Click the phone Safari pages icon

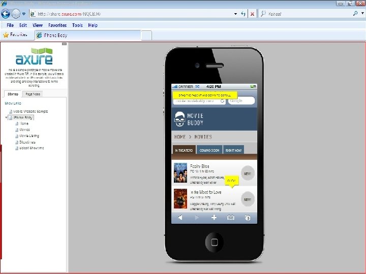click(x=248, y=217)
